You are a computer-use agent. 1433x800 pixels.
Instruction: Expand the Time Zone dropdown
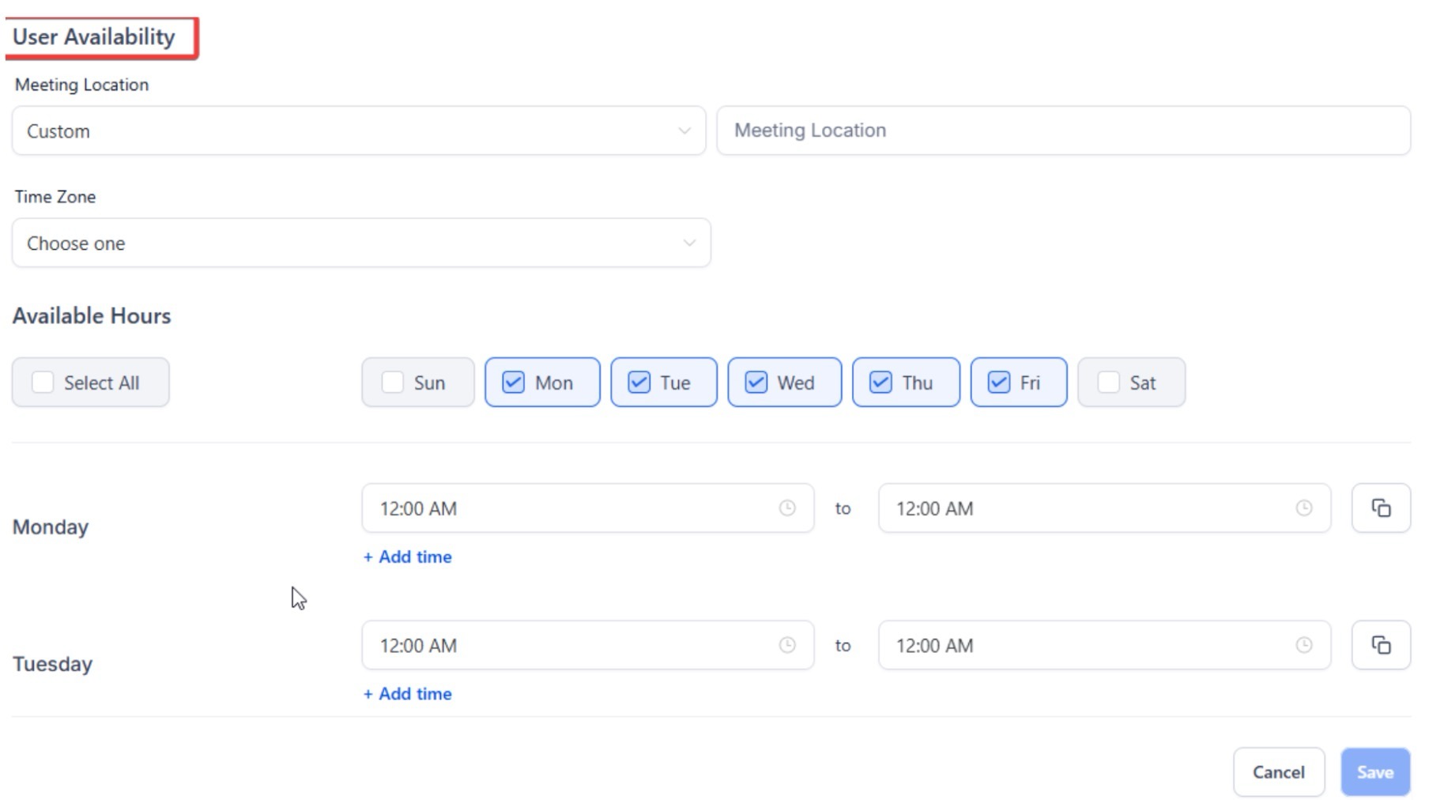(360, 243)
